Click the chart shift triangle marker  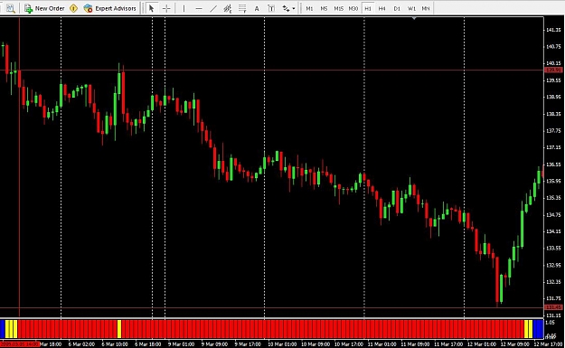click(x=414, y=18)
